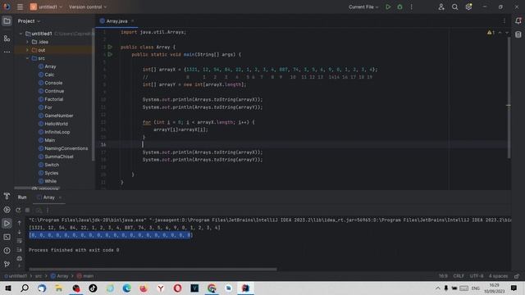525x295 pixels.
Task: Click the src breadcrumb in navigation bar
Action: pos(39,276)
